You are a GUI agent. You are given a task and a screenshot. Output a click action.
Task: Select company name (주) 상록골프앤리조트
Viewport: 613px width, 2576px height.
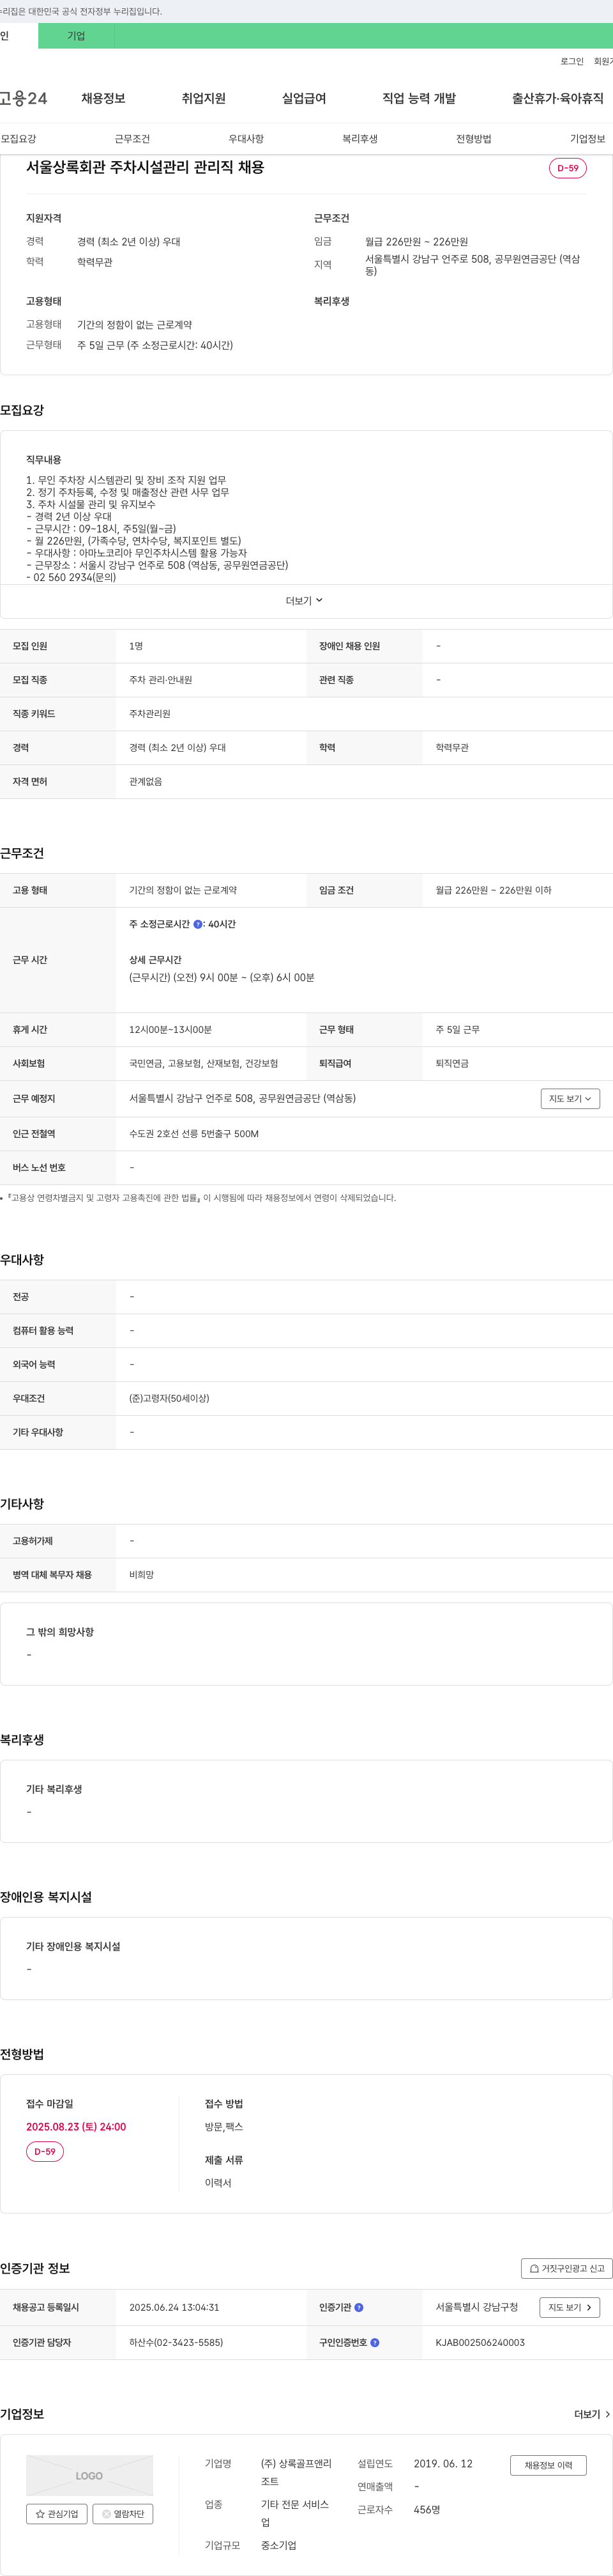(x=296, y=2472)
